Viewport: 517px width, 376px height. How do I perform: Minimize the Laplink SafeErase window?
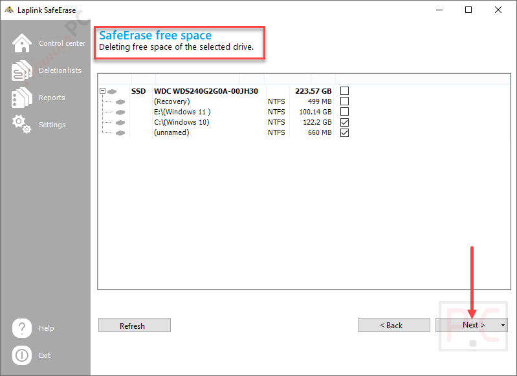click(x=439, y=10)
